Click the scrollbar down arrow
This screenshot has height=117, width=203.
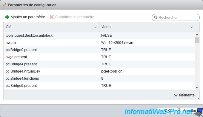[x=197, y=88]
